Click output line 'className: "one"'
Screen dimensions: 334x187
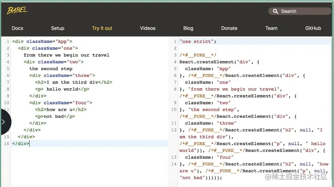[208, 82]
